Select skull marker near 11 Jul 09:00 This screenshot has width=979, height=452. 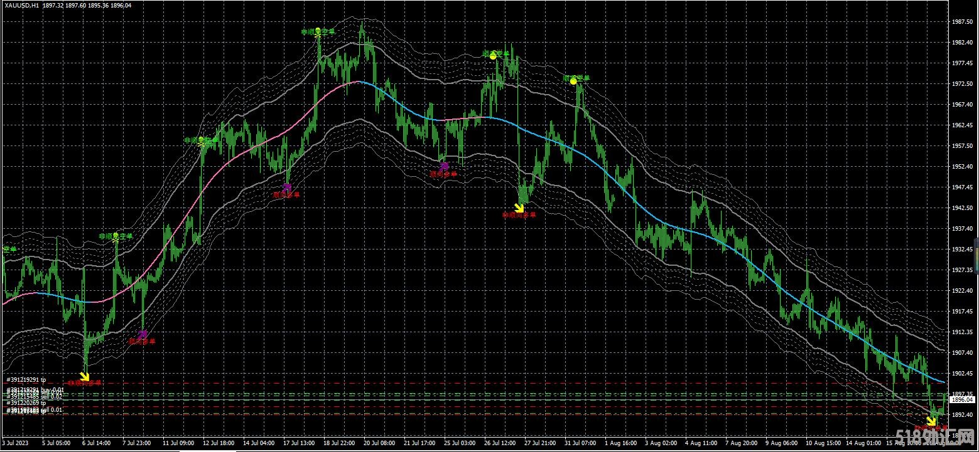coord(202,141)
